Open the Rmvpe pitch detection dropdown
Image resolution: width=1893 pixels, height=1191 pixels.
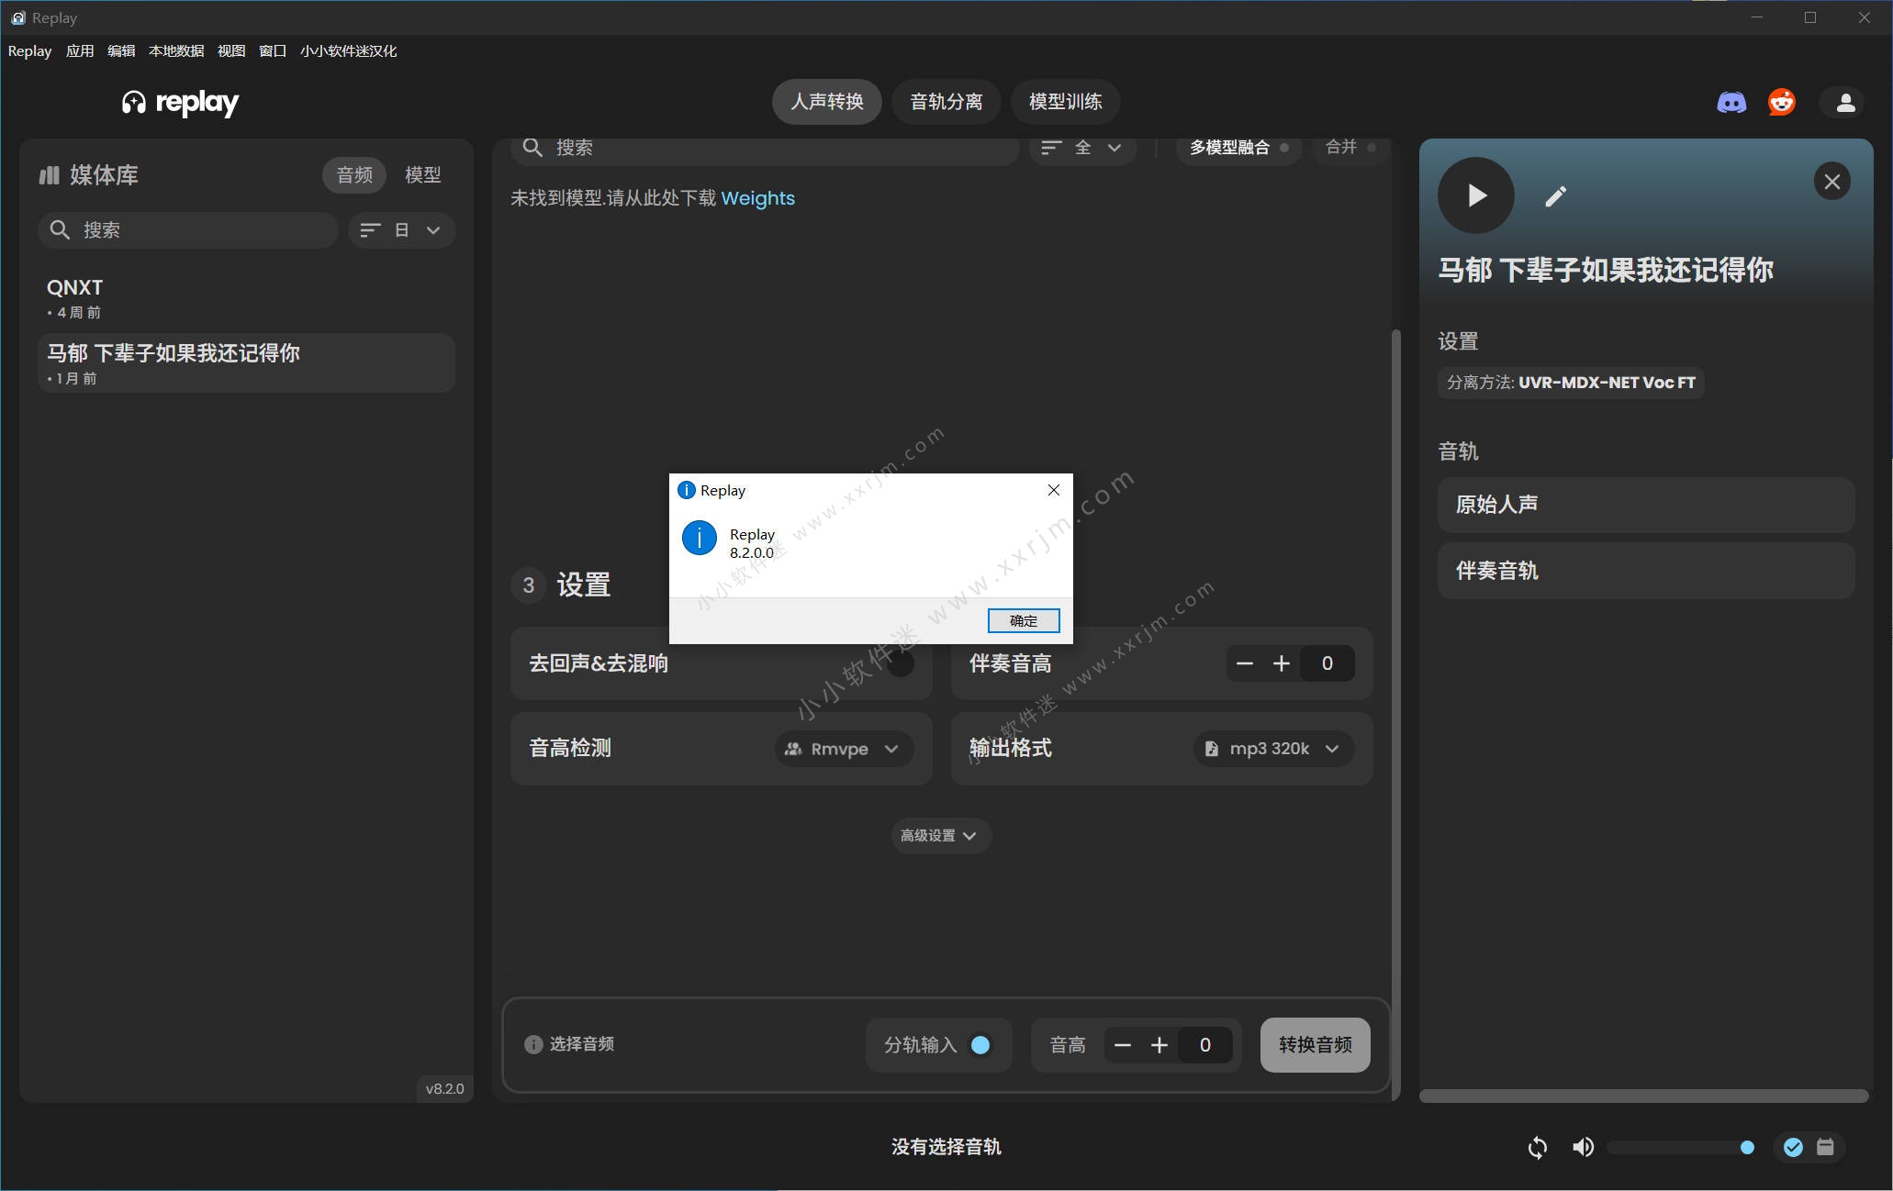(x=843, y=749)
